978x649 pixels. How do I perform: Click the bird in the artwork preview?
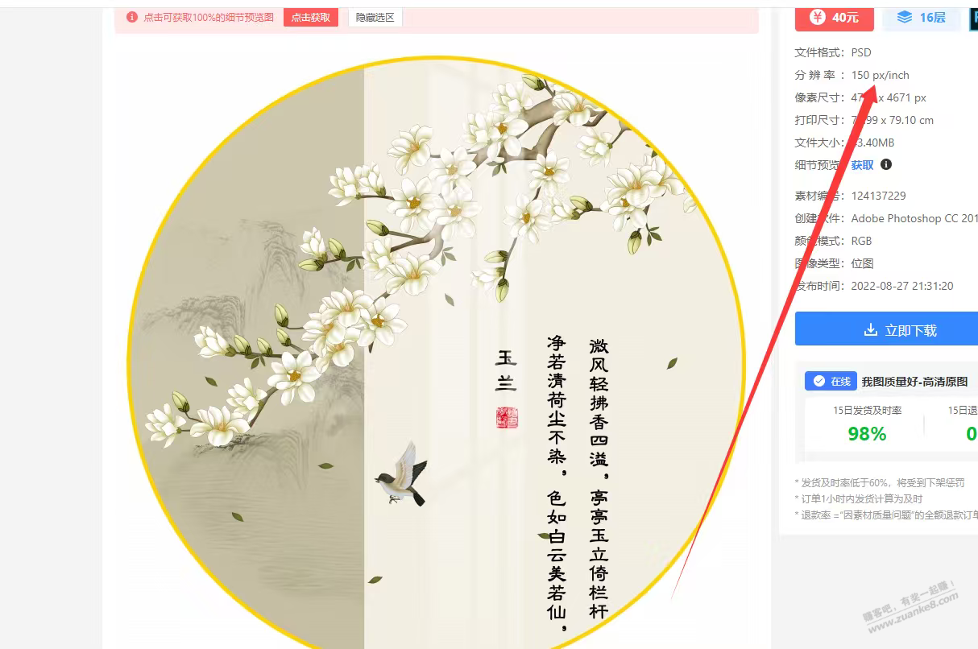coord(403,475)
